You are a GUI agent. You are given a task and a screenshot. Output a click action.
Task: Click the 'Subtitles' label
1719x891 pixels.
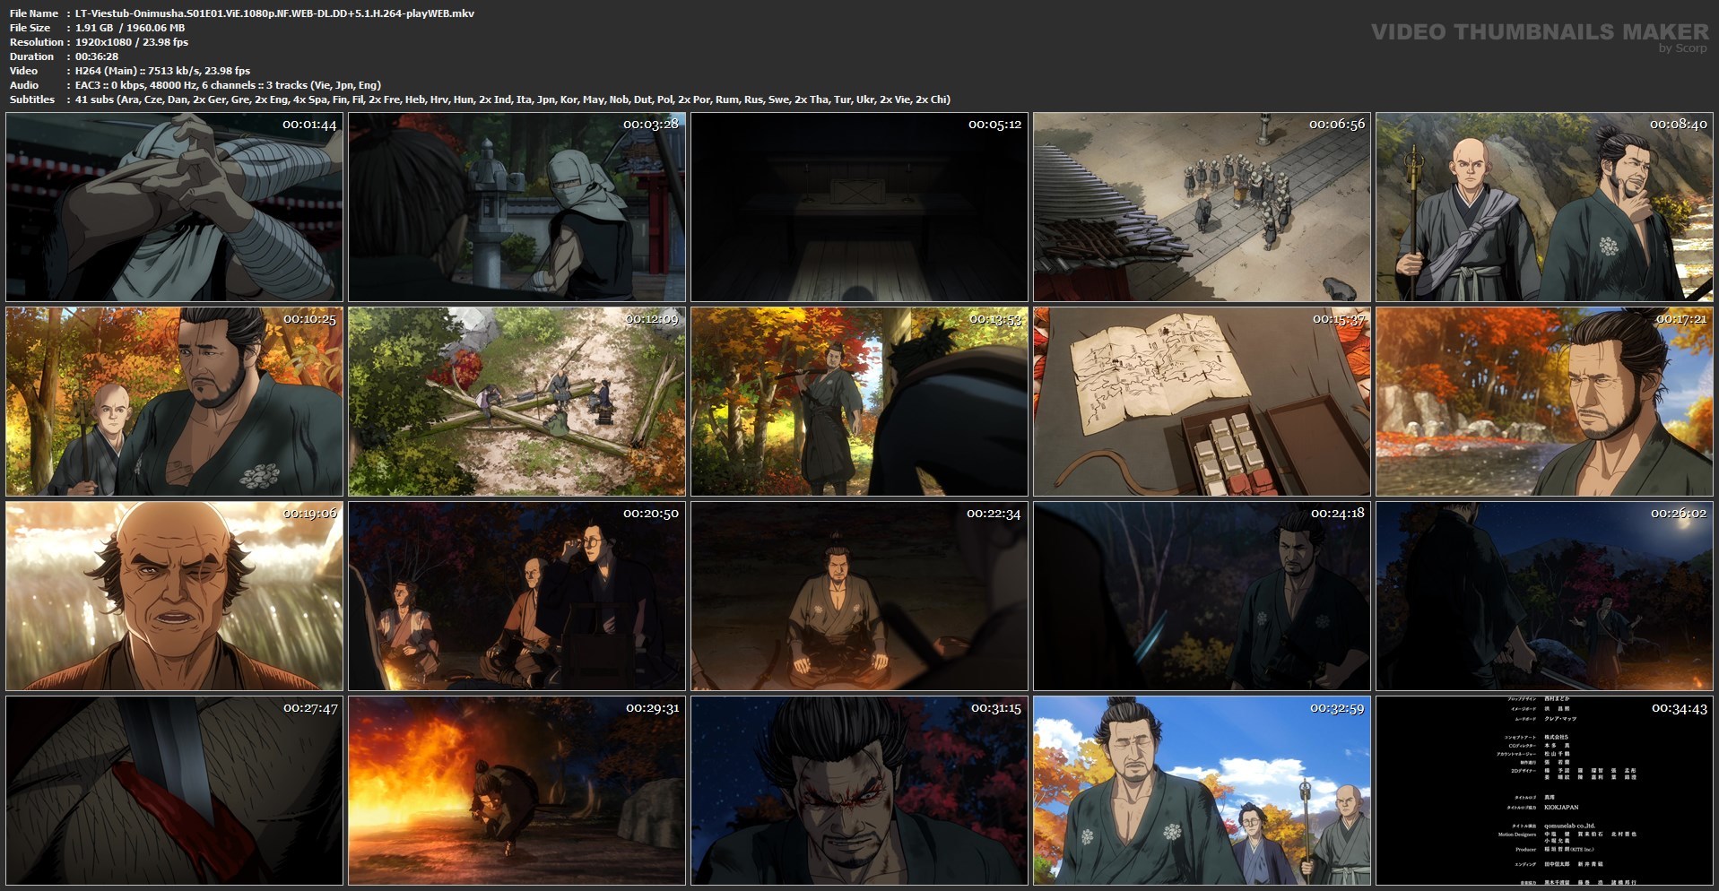pyautogui.click(x=32, y=99)
